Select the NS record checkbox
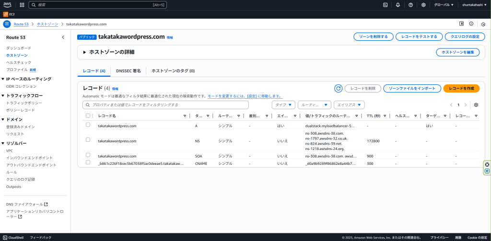 tap(88, 139)
